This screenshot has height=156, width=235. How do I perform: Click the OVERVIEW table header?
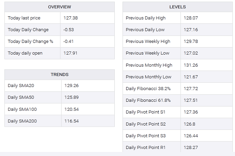60,7
